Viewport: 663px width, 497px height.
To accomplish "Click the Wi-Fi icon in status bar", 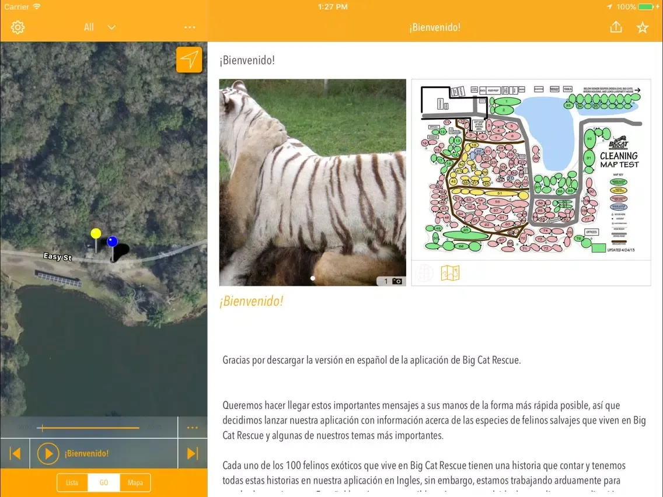I will [x=37, y=6].
